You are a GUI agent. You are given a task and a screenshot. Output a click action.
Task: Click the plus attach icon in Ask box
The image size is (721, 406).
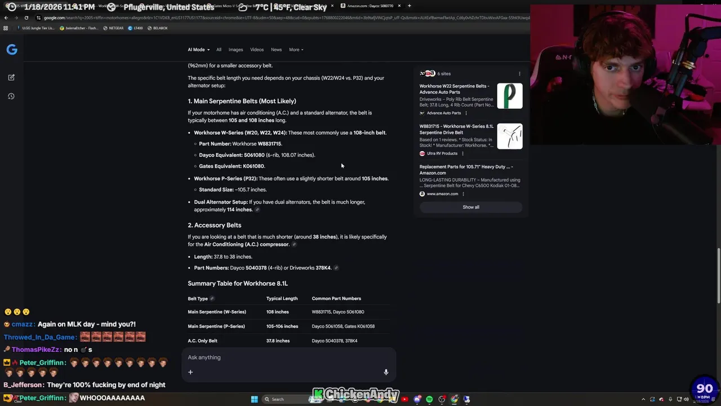pos(190,372)
